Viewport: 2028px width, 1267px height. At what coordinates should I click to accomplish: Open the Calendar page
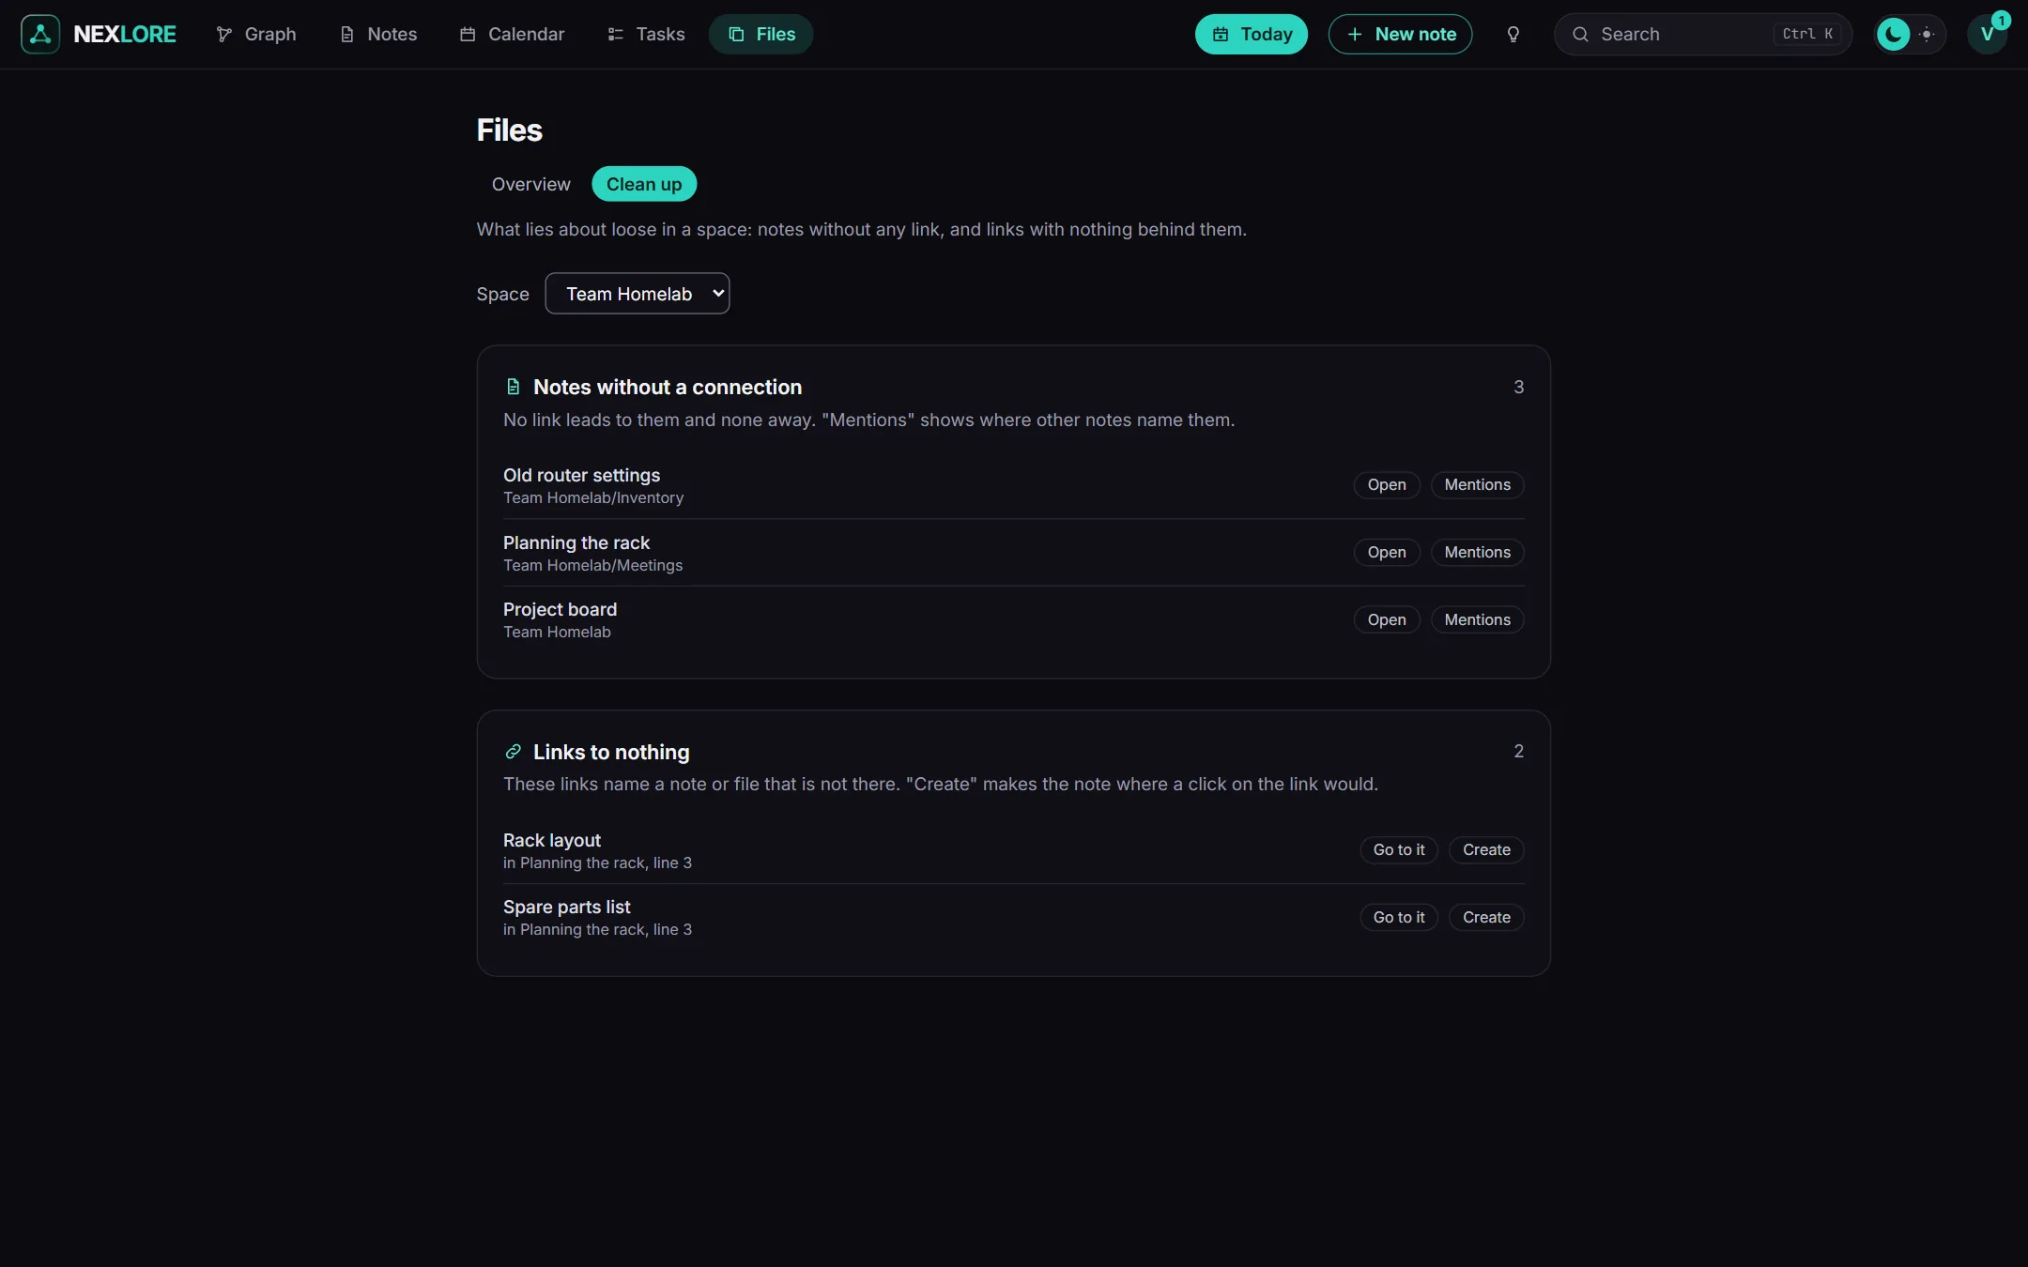tap(513, 34)
